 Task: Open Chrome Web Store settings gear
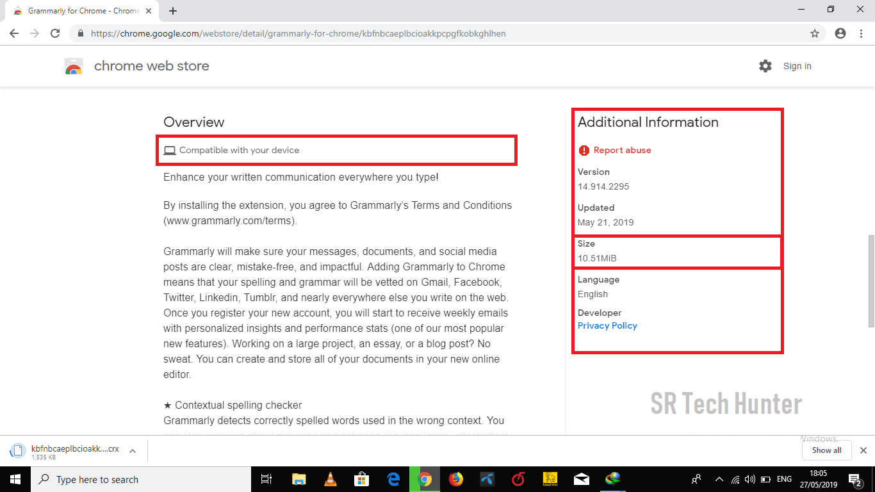pos(765,66)
